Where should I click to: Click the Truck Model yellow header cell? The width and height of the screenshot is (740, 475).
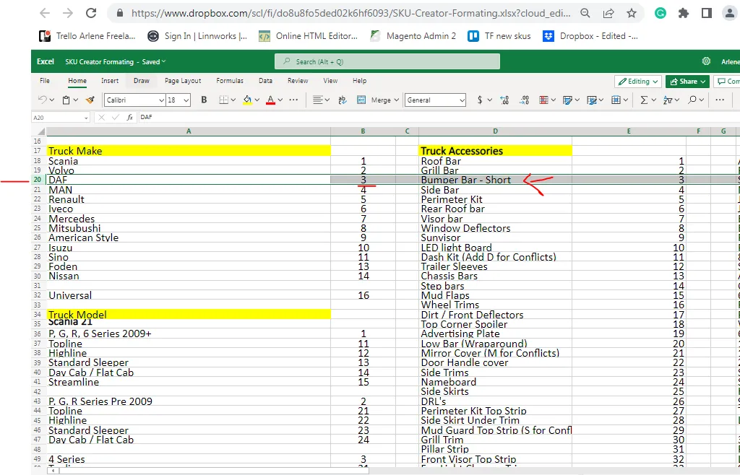189,314
